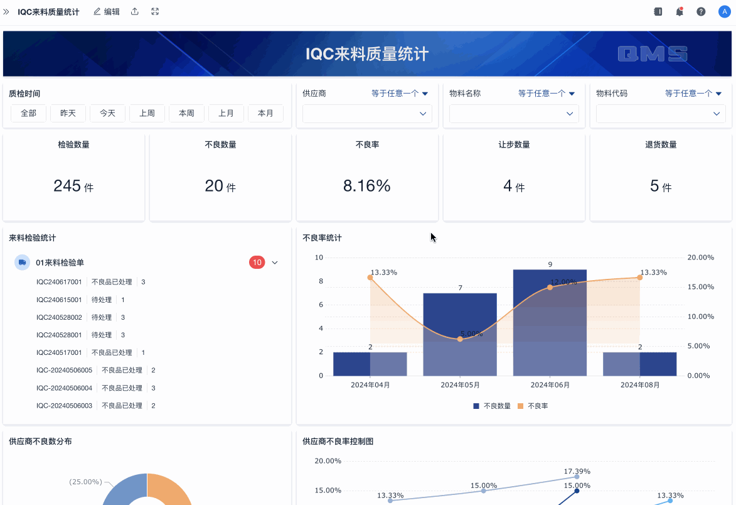Select the 上周 time filter
The image size is (736, 505).
tap(147, 113)
